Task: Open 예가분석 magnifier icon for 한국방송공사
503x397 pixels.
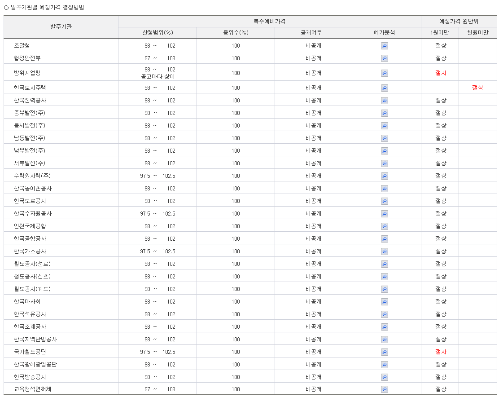Action: pyautogui.click(x=384, y=377)
